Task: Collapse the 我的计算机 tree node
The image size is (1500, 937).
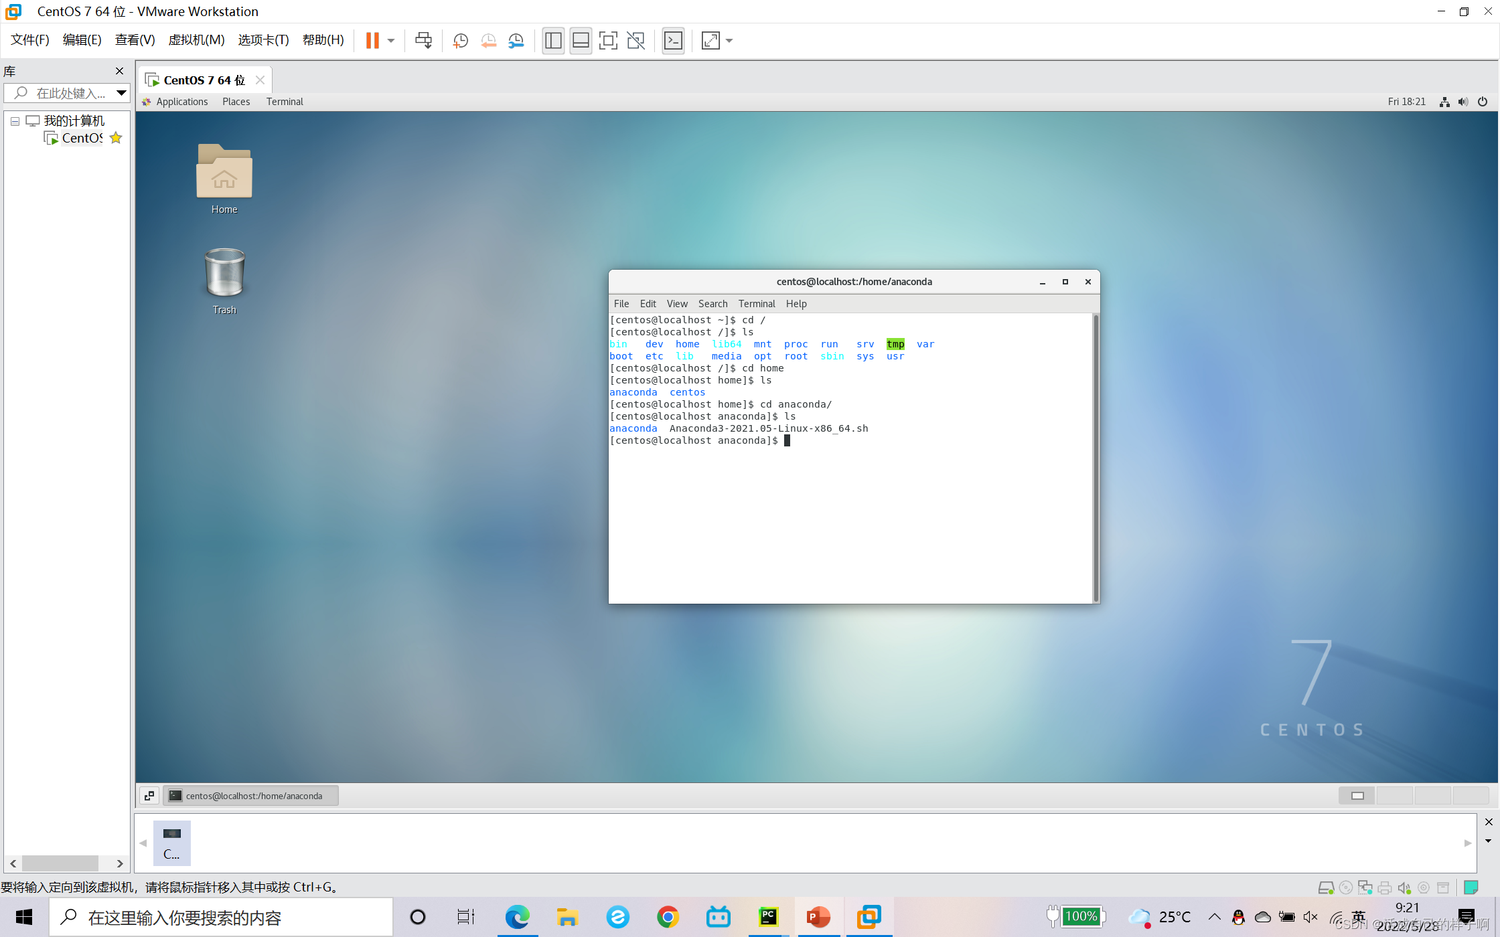Action: pos(15,121)
